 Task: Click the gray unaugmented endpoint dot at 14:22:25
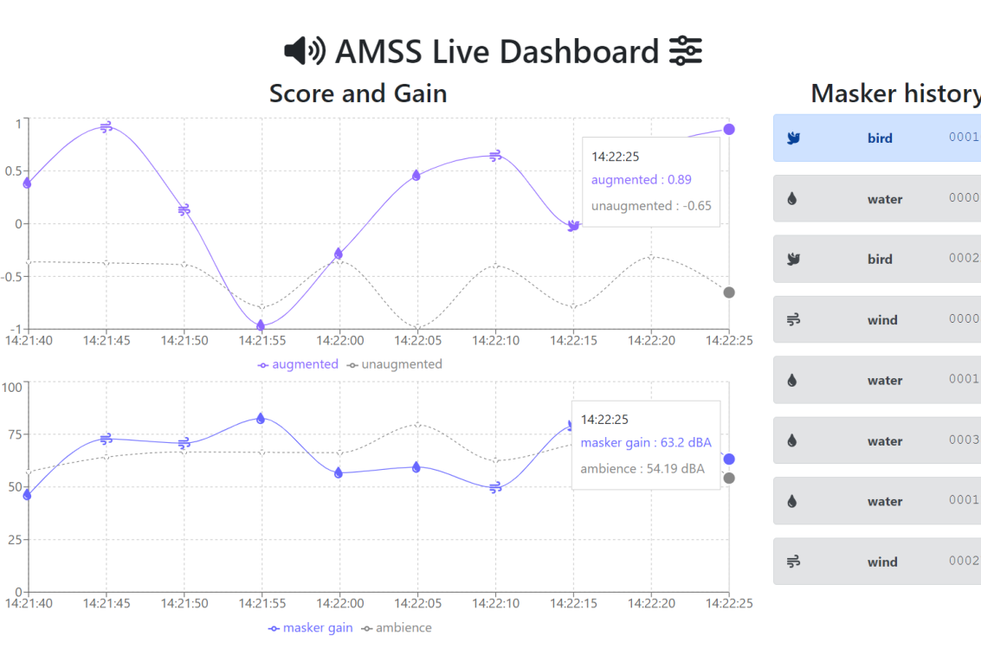pos(729,292)
